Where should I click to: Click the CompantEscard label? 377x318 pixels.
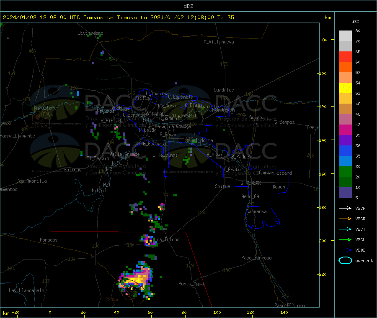tap(275, 173)
